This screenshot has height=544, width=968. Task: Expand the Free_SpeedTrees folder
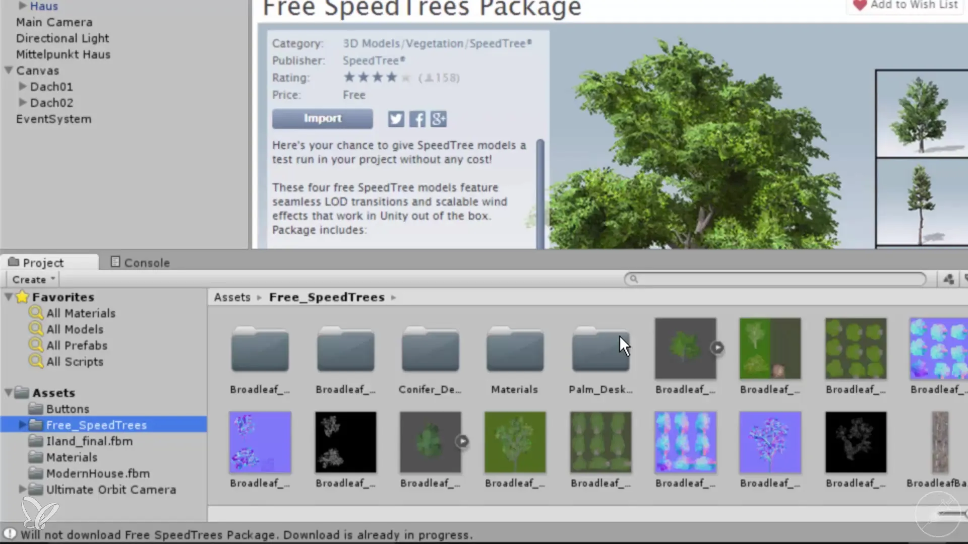click(22, 425)
